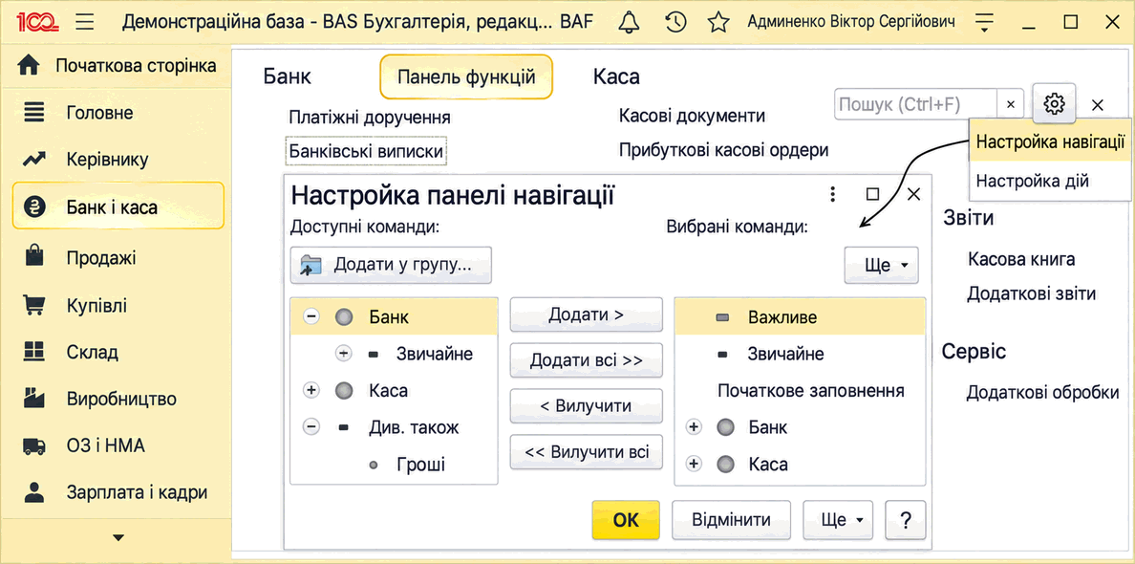Open the Продажі section
1135x564 pixels.
[101, 258]
